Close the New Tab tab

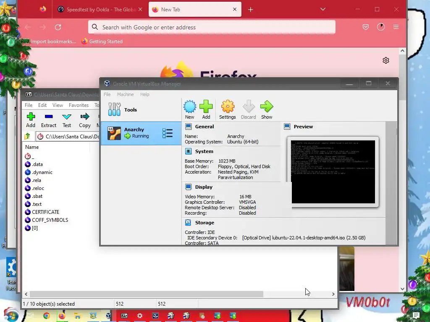click(234, 9)
